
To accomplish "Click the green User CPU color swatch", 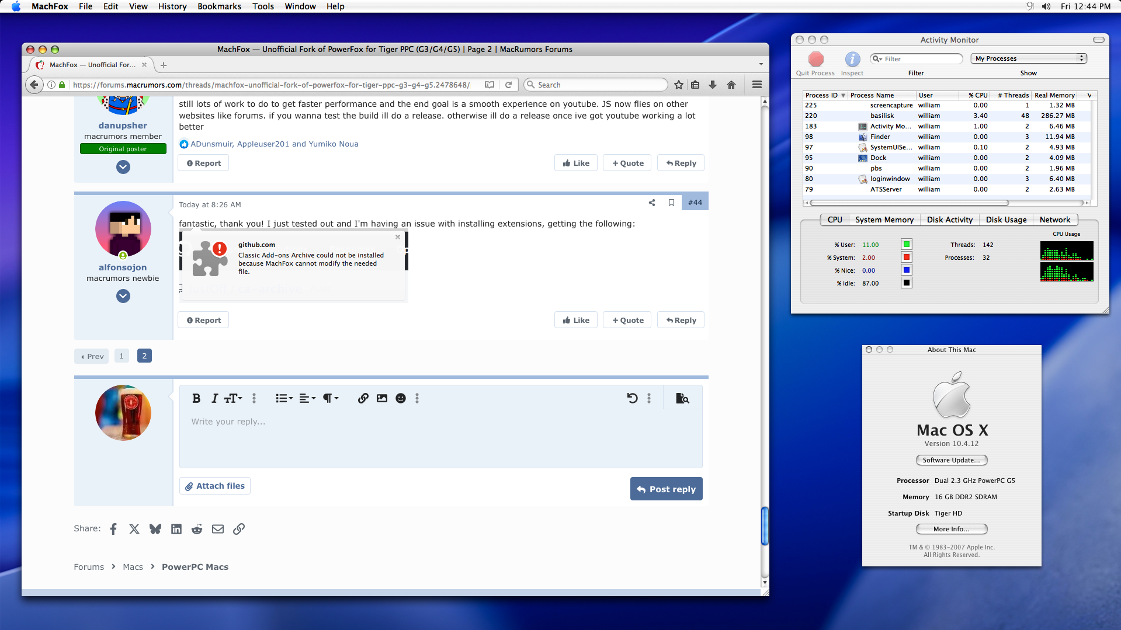I will [x=907, y=245].
